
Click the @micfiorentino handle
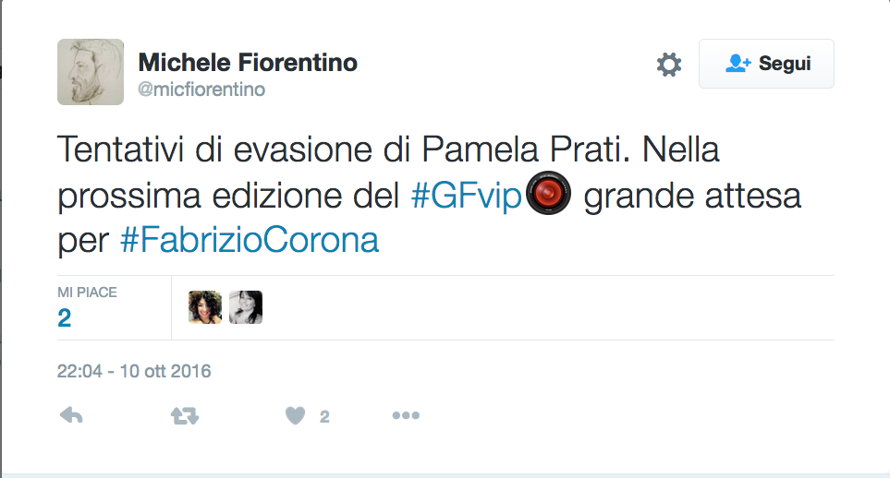201,90
